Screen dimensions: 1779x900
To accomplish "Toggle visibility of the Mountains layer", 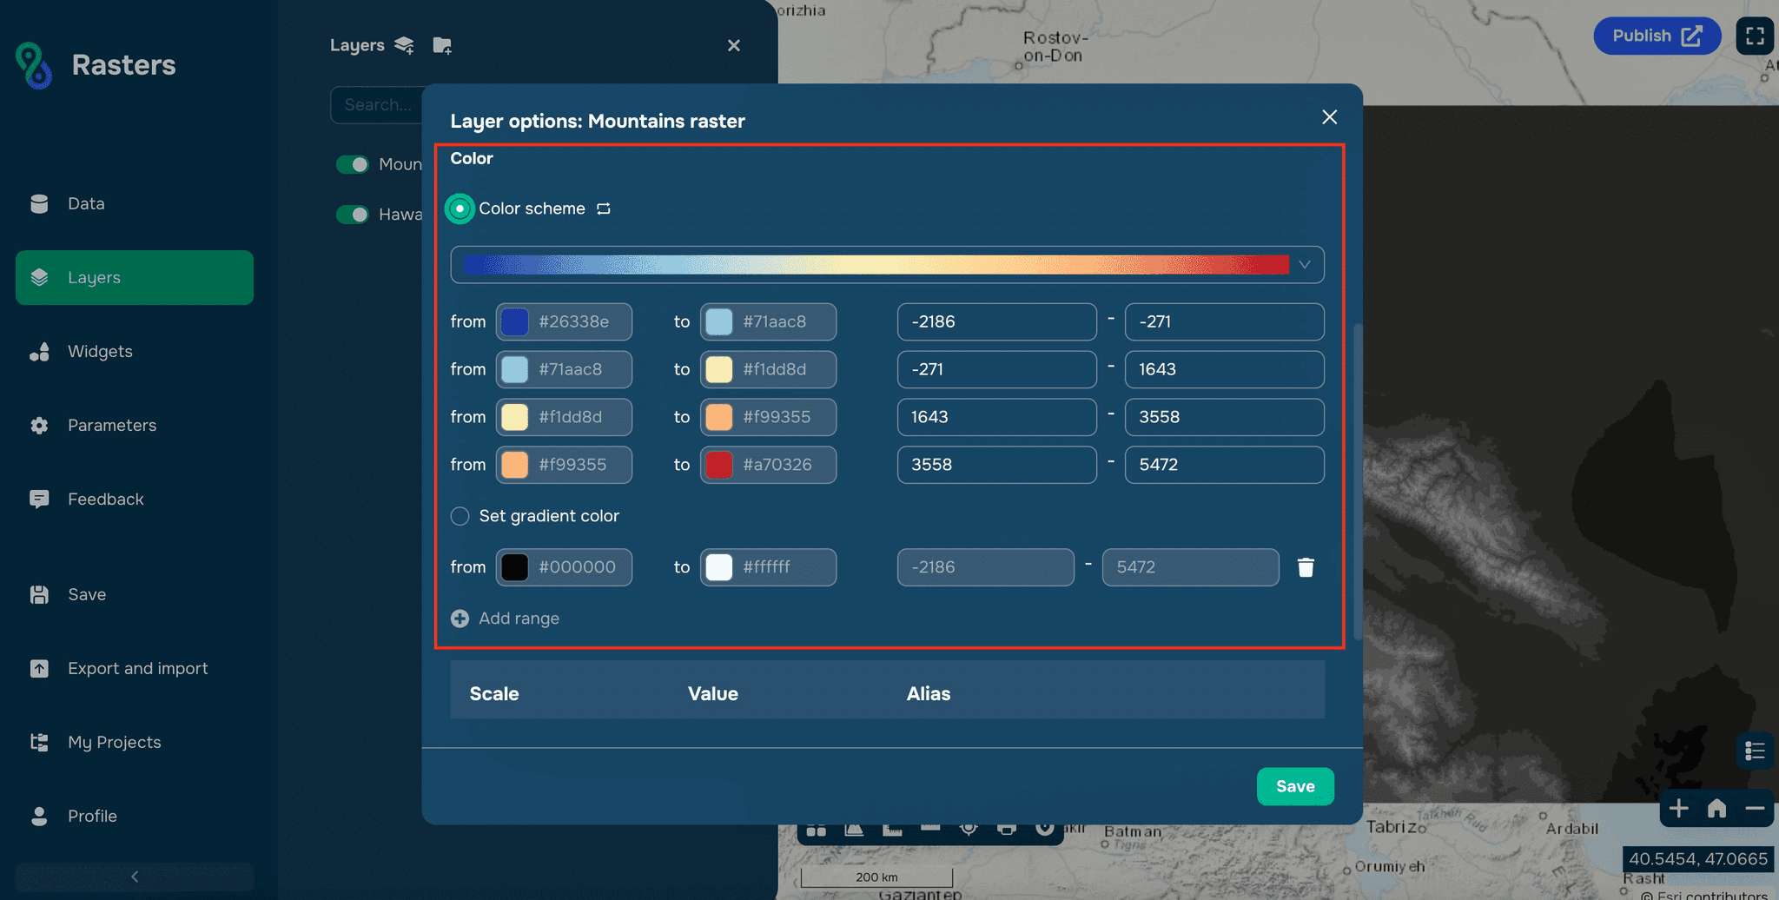I will tap(352, 164).
